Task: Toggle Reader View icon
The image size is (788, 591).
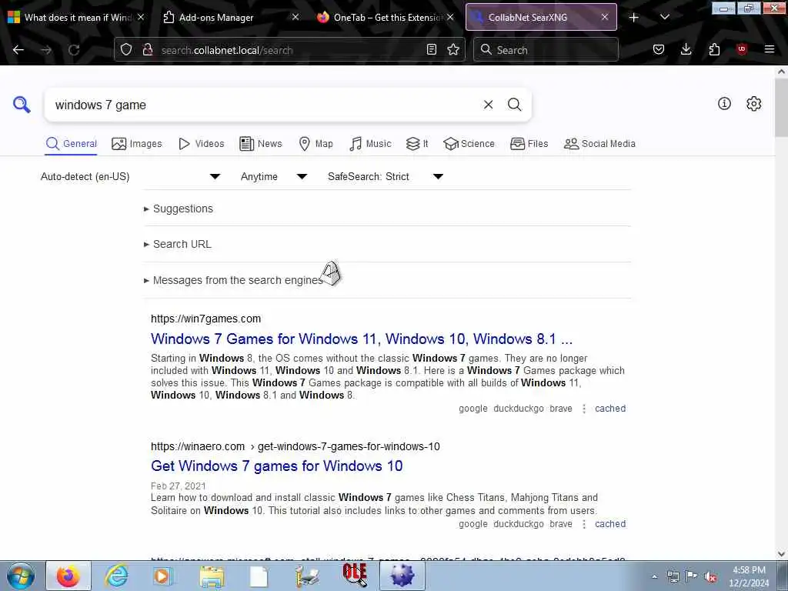Action: click(431, 50)
